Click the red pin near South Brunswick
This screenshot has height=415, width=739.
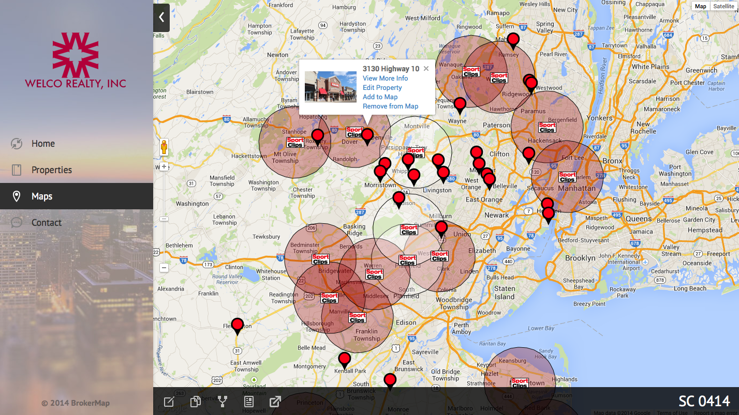coord(390,381)
